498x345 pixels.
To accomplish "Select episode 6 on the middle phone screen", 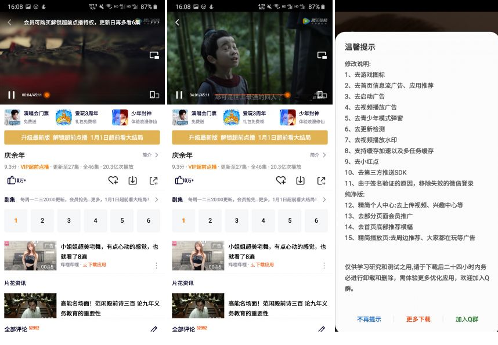I will point(316,220).
